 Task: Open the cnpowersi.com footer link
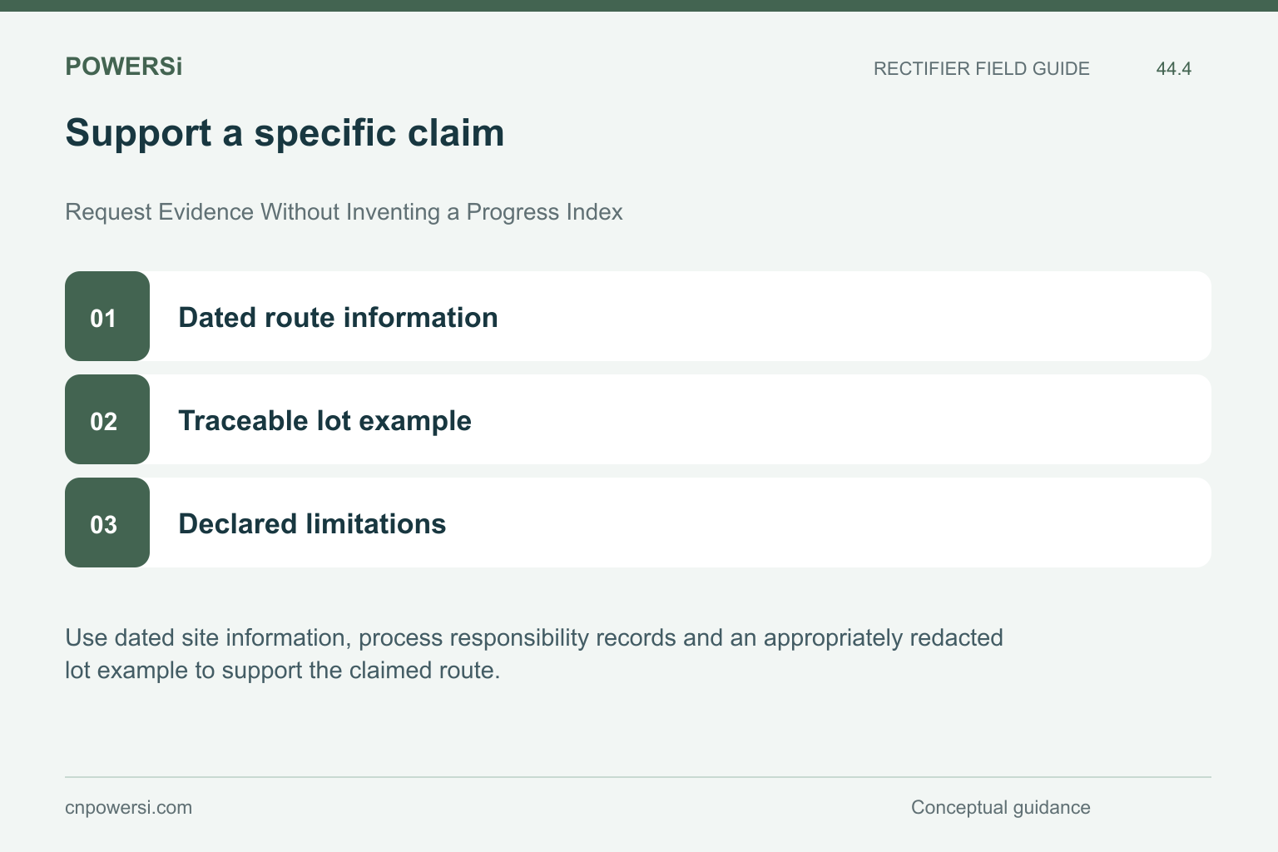pyautogui.click(x=128, y=807)
